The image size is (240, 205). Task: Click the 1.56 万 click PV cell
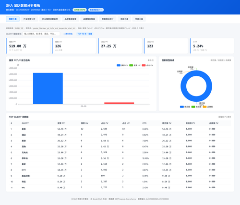[105, 158]
